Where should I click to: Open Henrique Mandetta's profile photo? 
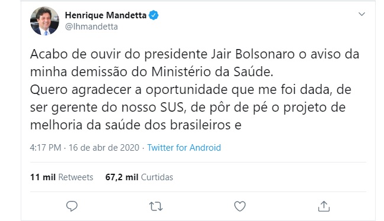[44, 21]
